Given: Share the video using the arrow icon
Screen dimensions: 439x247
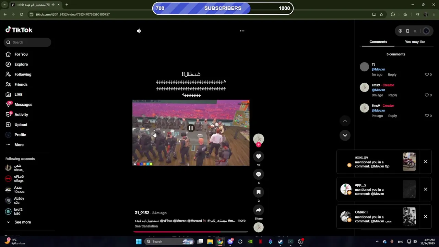Looking at the screenshot, I should point(259,210).
